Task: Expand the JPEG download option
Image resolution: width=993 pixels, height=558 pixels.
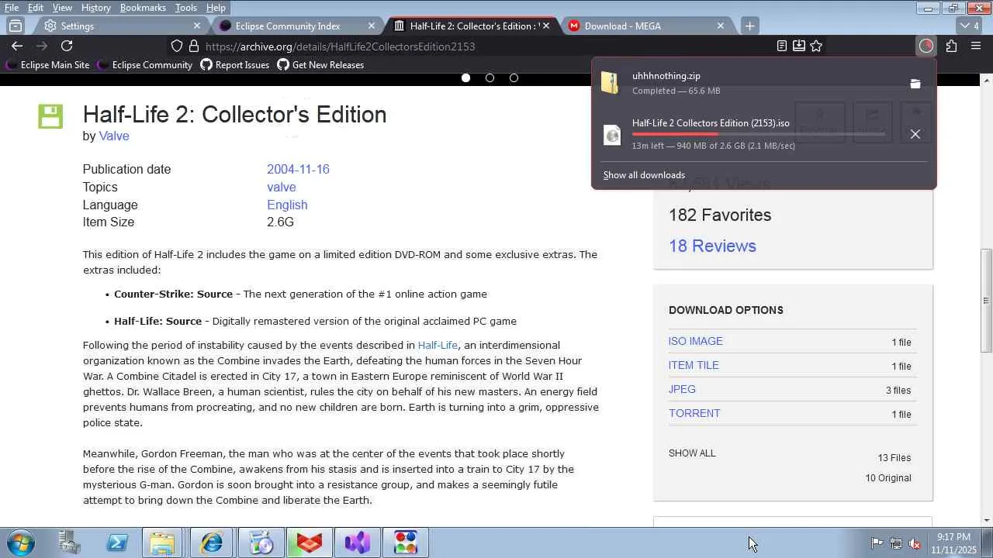Action: click(x=682, y=389)
